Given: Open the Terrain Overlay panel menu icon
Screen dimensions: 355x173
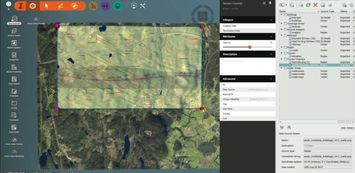Looking at the screenshot, I should click(264, 3).
